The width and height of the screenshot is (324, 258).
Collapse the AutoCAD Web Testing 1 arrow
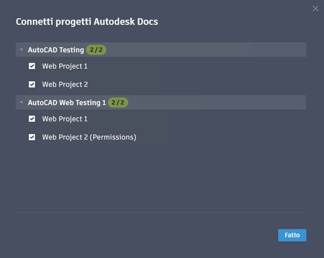(x=22, y=102)
